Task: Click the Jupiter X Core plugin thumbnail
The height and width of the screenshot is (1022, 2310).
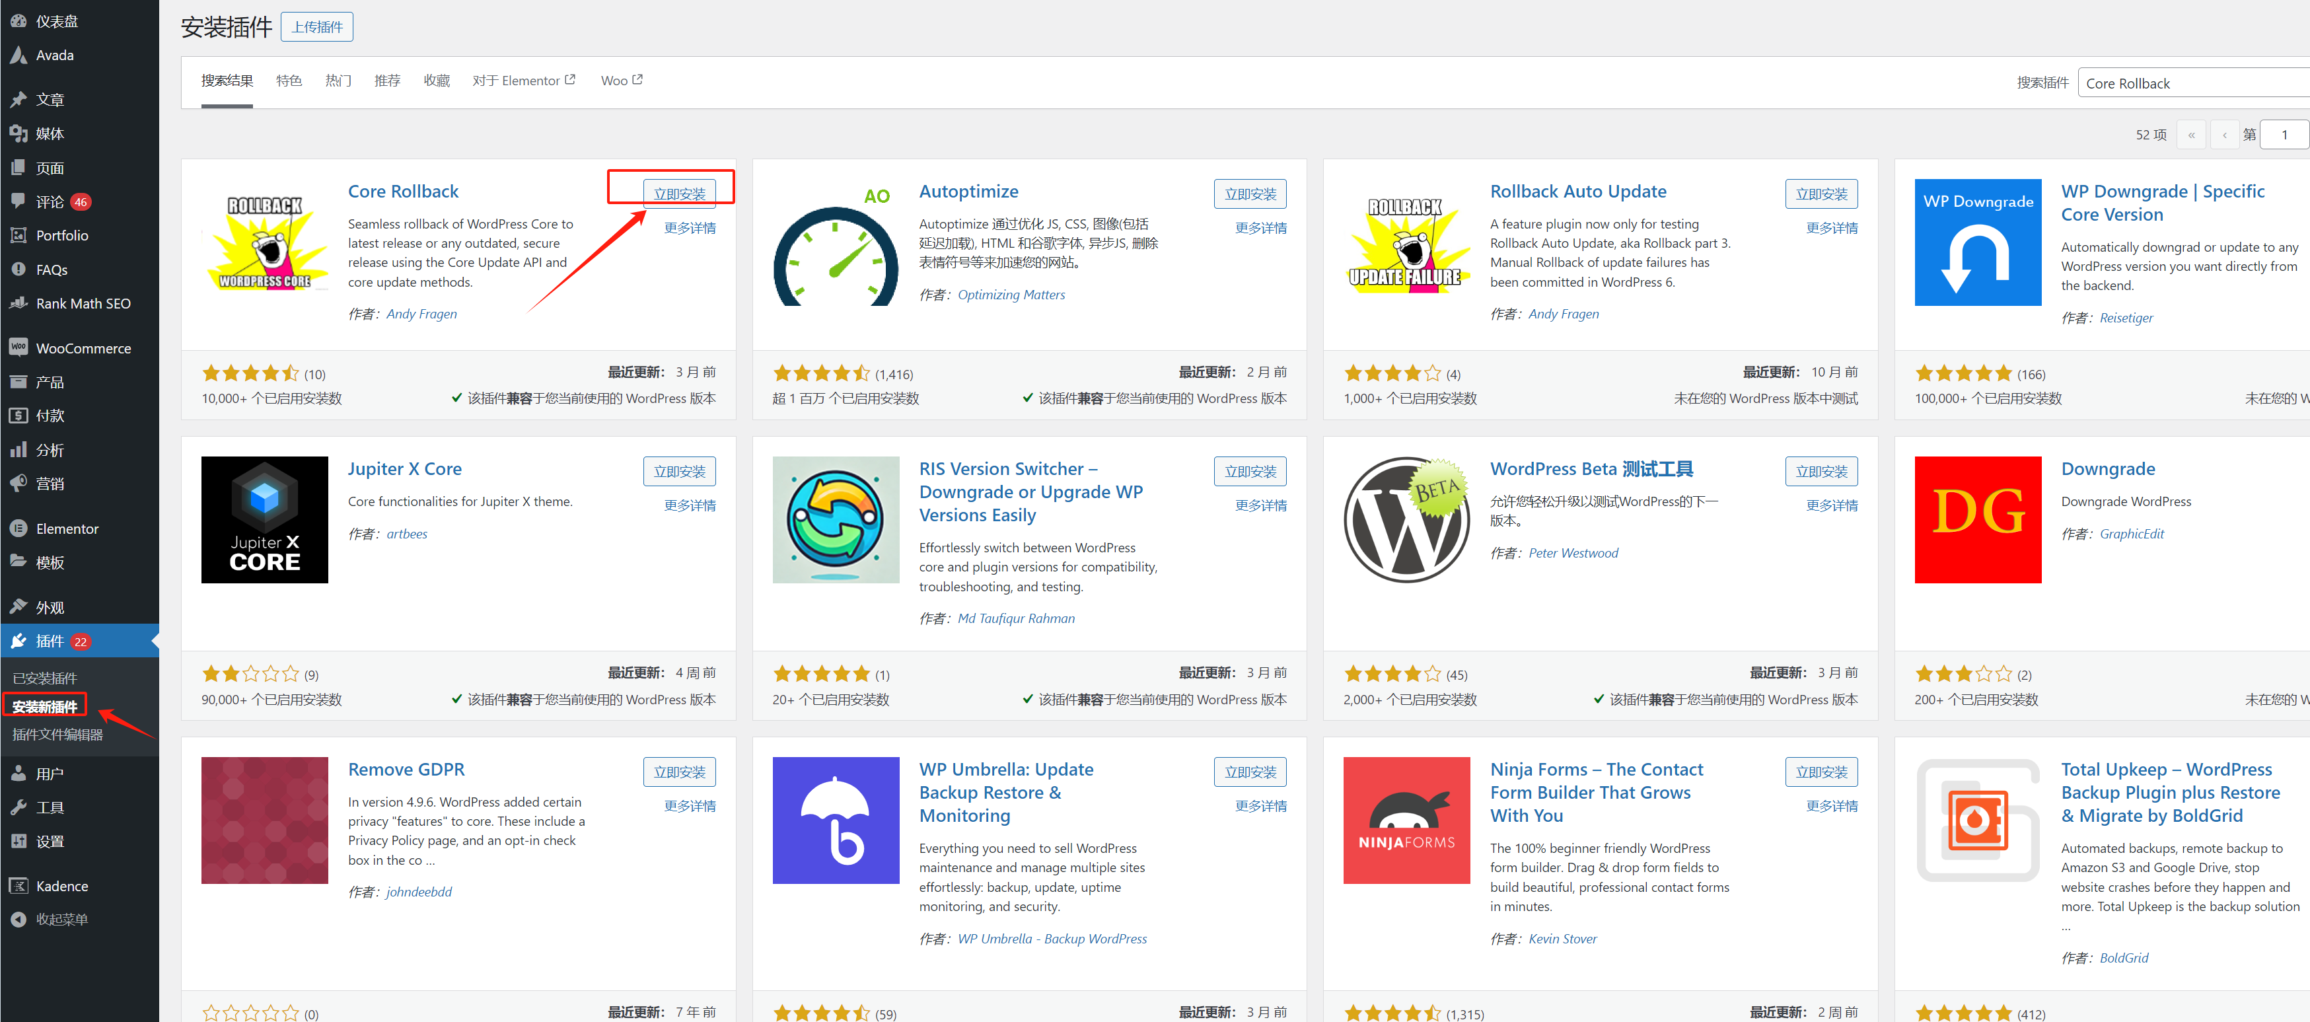Action: 264,519
